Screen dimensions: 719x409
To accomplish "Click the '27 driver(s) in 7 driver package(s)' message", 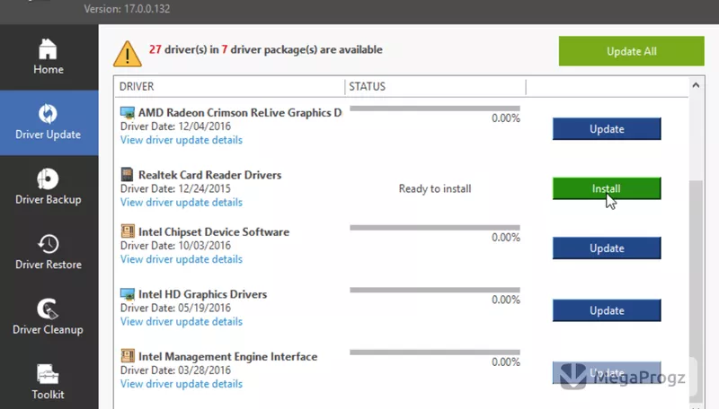I will (x=265, y=49).
